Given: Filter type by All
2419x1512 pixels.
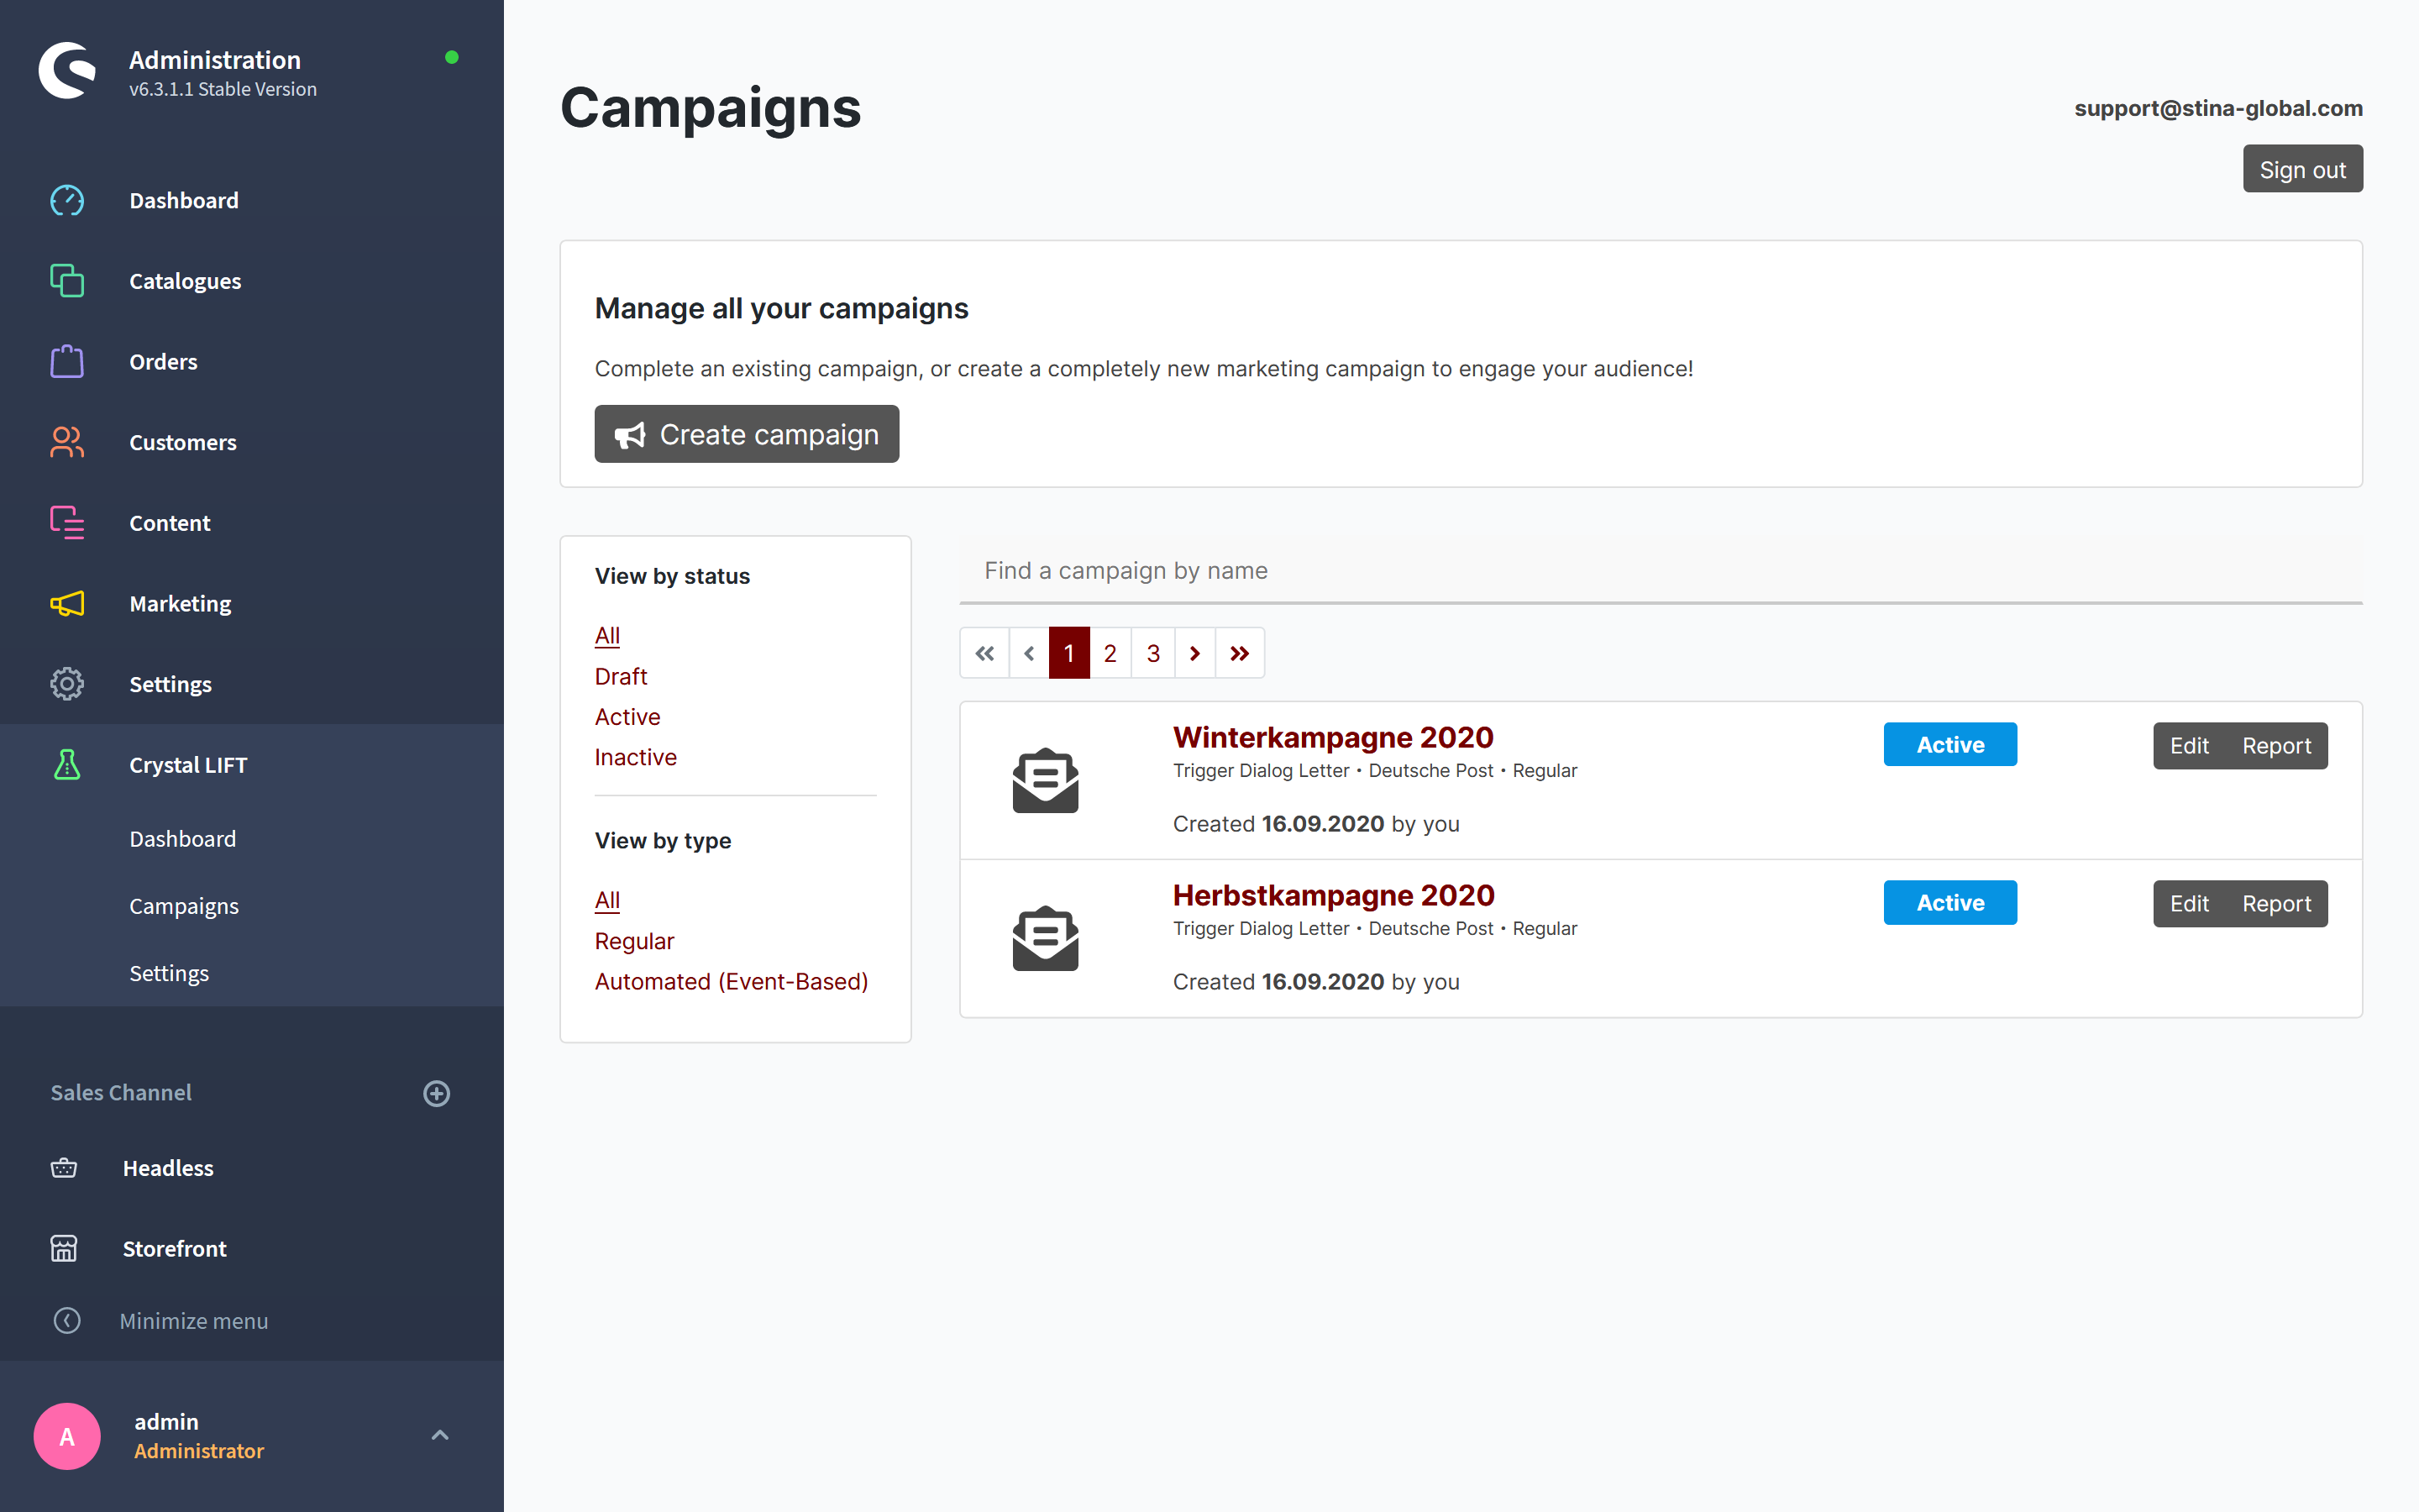Looking at the screenshot, I should (x=606, y=900).
